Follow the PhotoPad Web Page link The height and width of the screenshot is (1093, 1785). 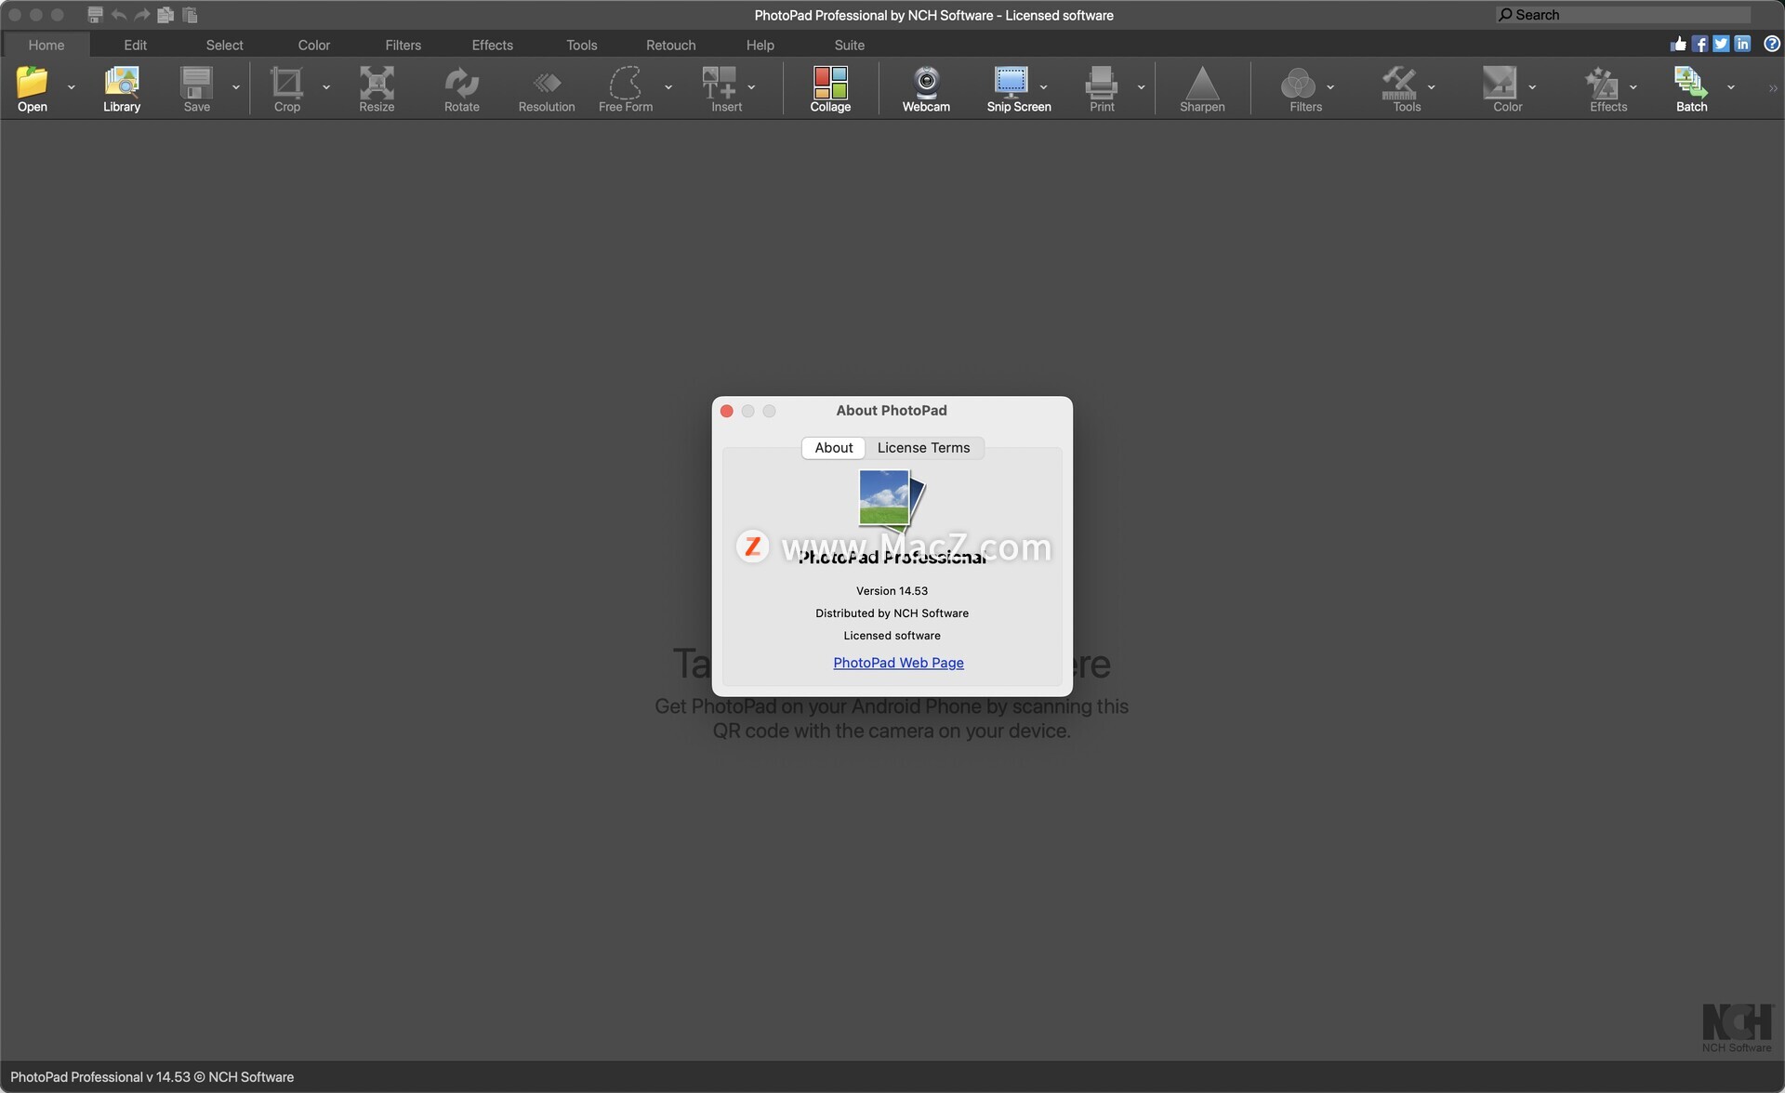(x=898, y=663)
